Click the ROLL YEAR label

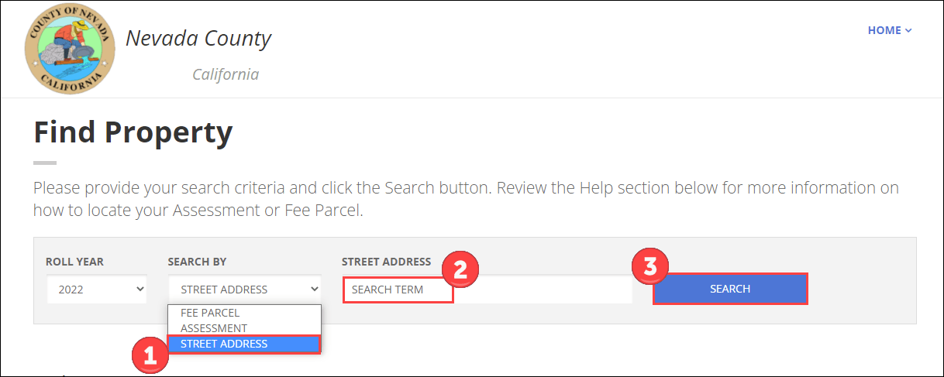coord(74,262)
